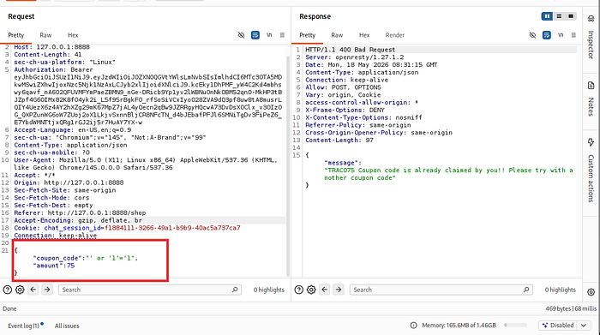Select the Response Pretty tab
The height and width of the screenshot is (335, 600).
(x=307, y=35)
